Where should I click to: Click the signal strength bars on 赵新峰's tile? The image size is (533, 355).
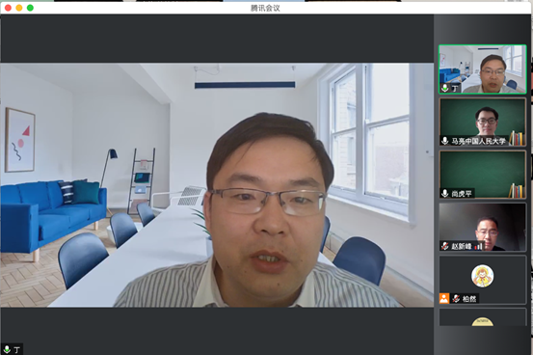[479, 246]
